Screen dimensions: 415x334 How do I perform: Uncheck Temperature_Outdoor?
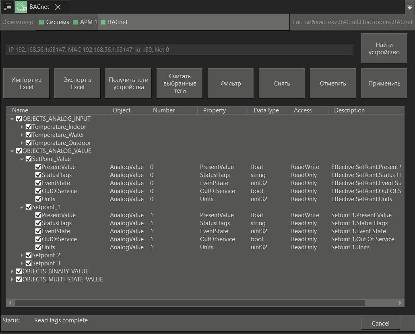(x=29, y=143)
